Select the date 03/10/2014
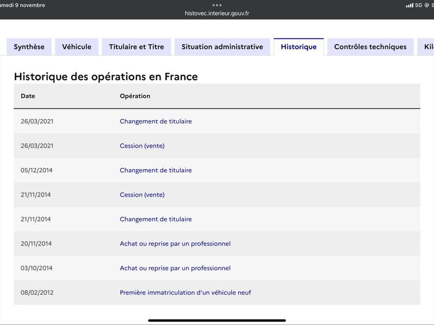This screenshot has width=434, height=325. coord(36,268)
